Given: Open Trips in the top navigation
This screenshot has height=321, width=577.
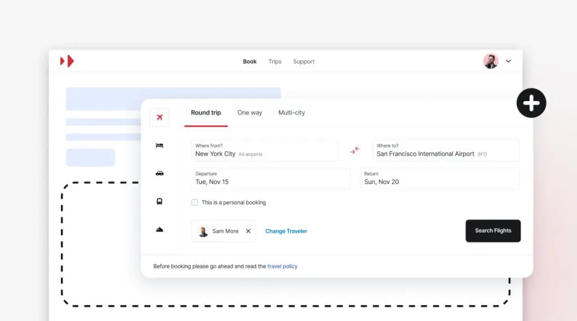Looking at the screenshot, I should [275, 61].
